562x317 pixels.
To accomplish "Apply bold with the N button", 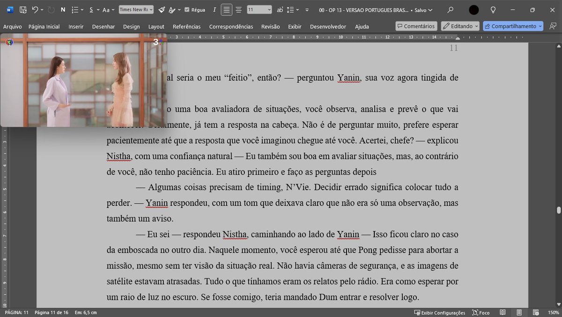I will tap(63, 9).
